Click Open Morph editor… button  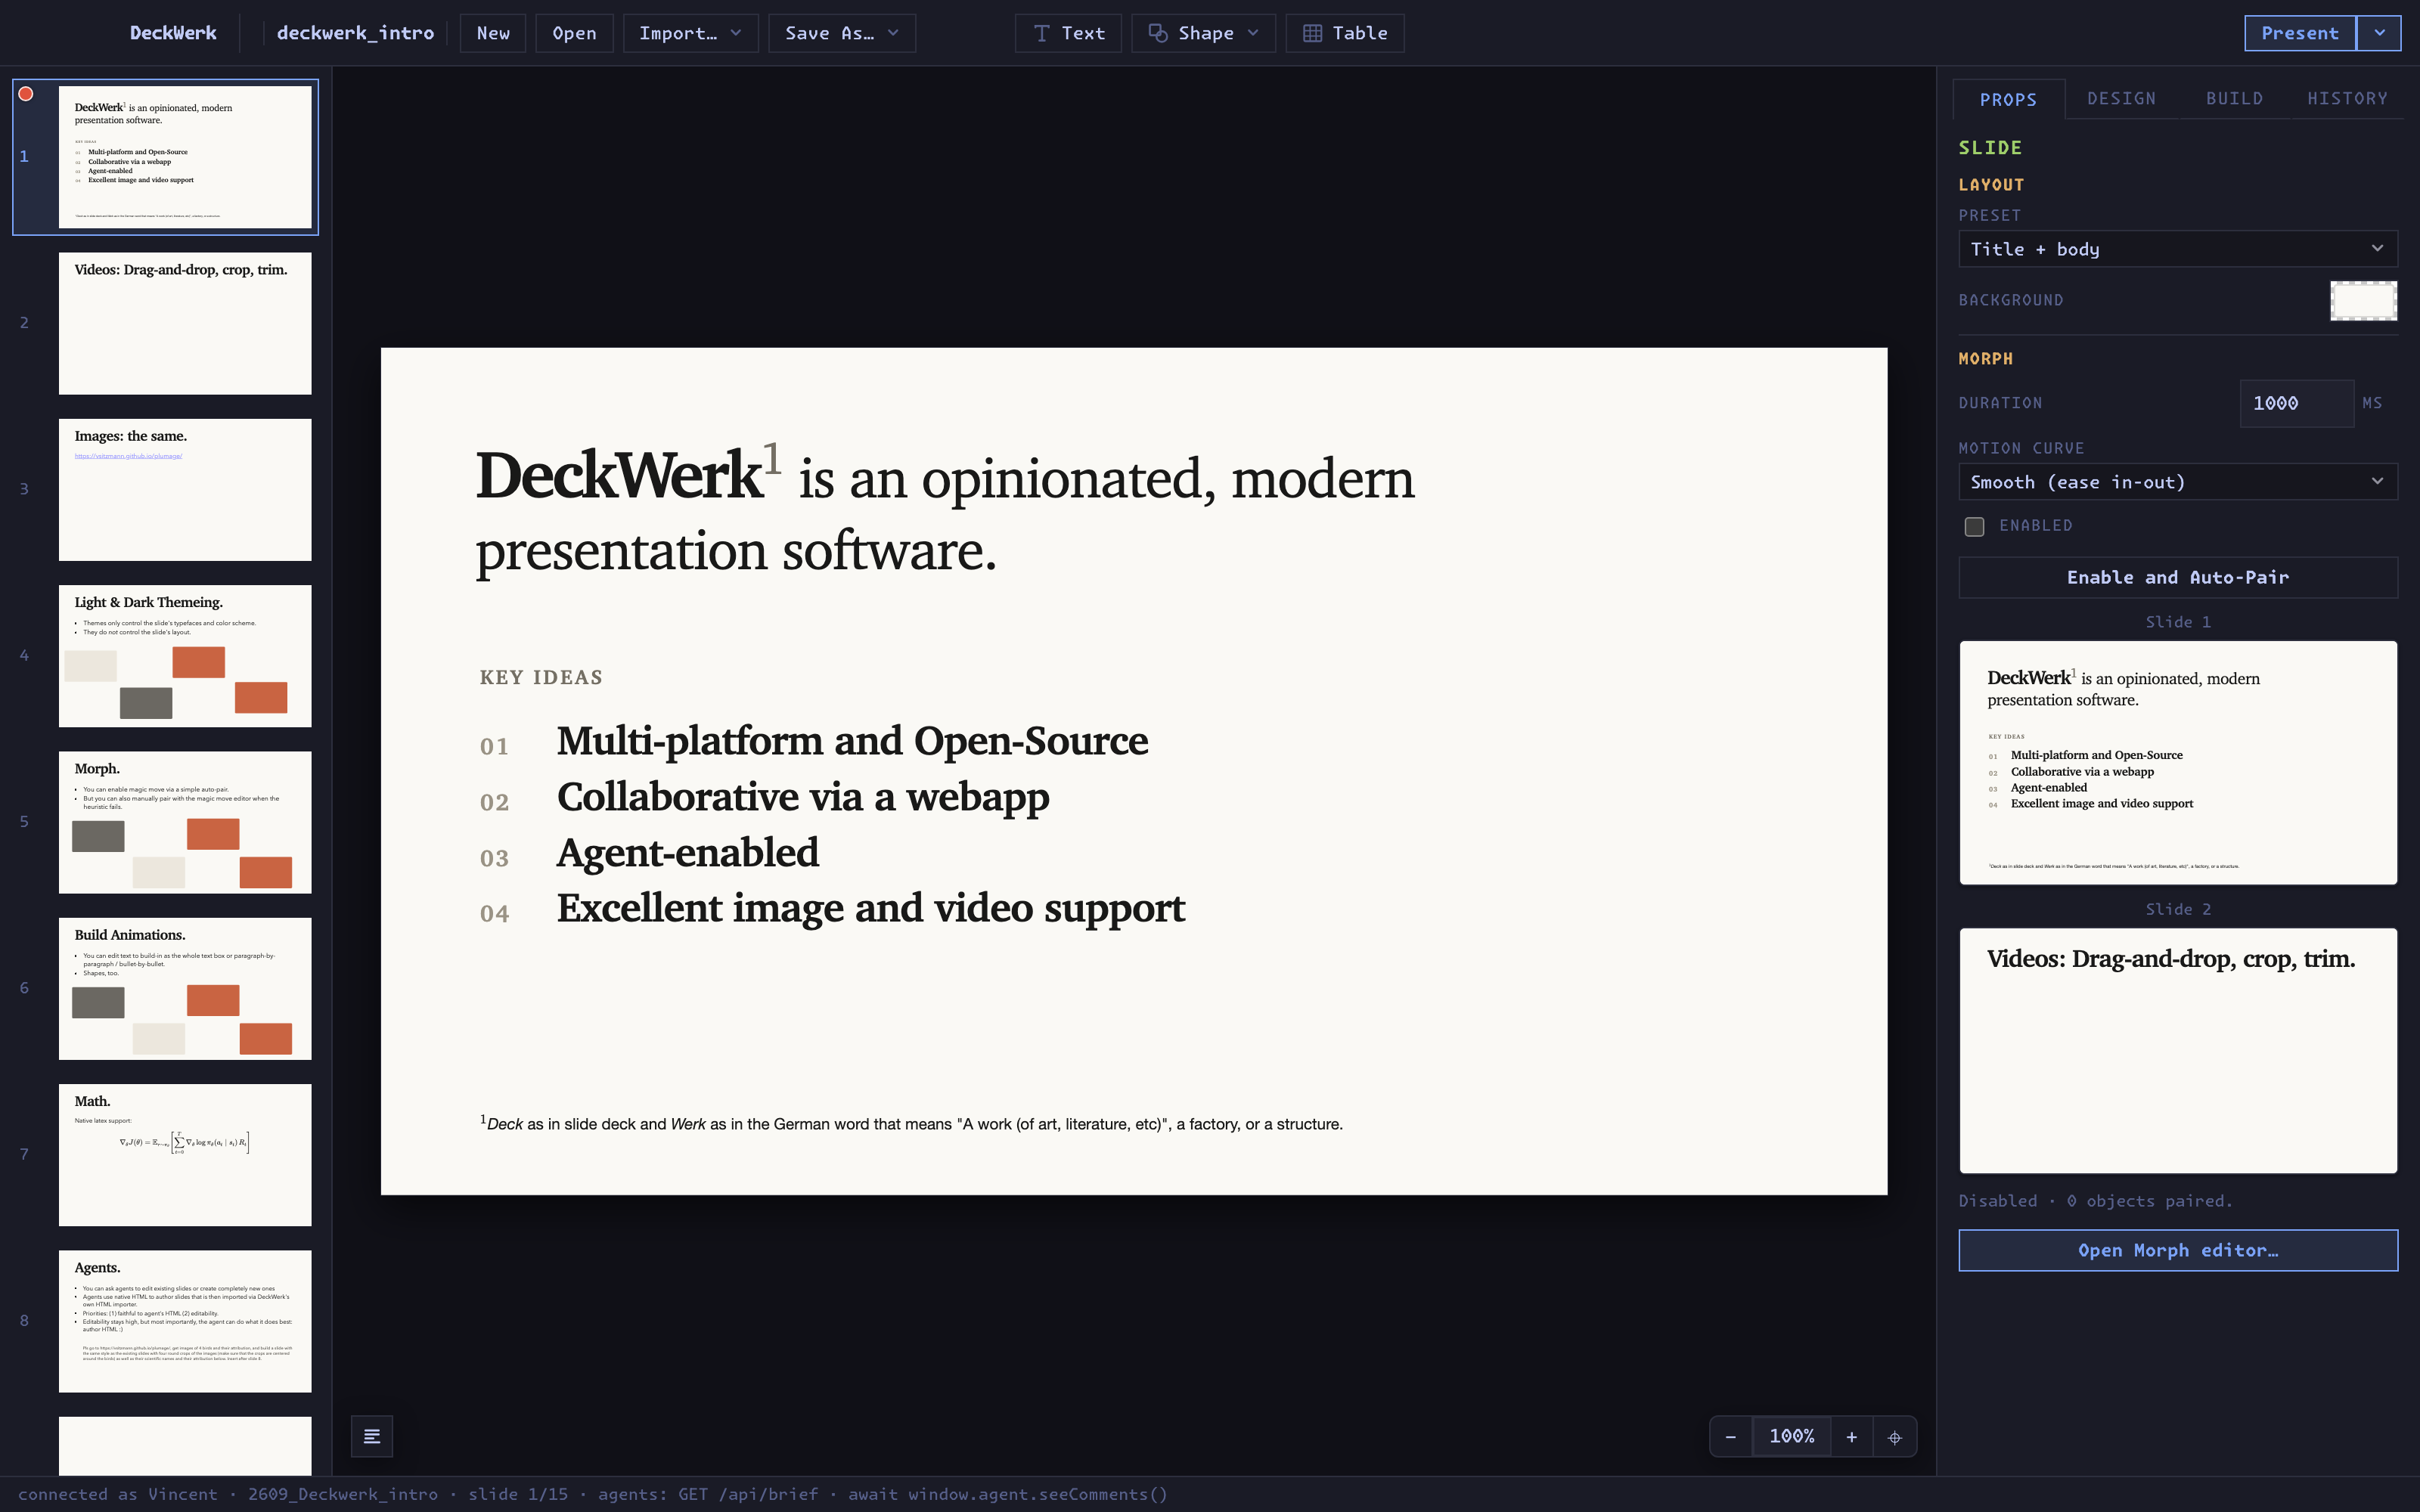click(x=2177, y=1250)
